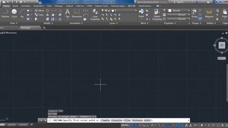Select the Dimension tool

click(77, 14)
